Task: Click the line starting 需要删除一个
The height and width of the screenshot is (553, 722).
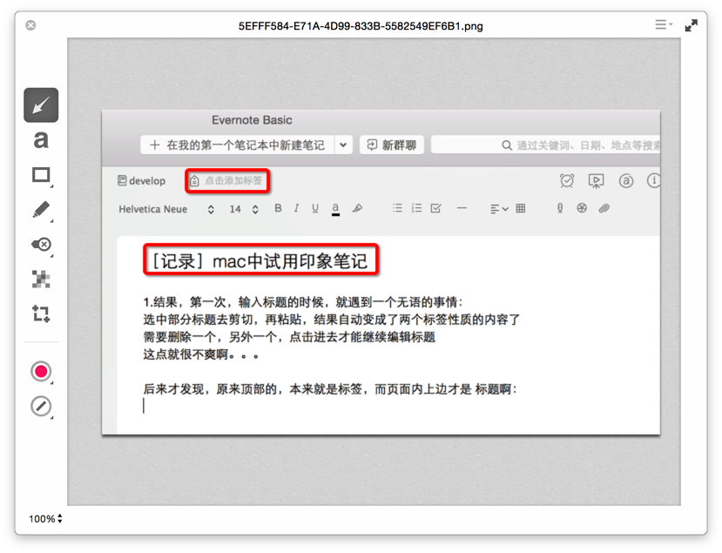Action: [289, 337]
